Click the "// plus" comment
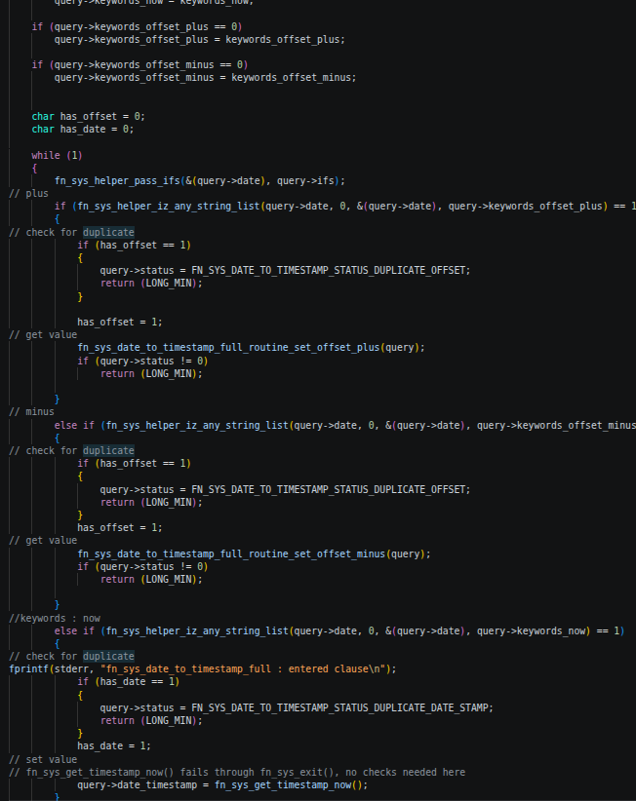Screen dimensions: 636x801 tap(28, 194)
